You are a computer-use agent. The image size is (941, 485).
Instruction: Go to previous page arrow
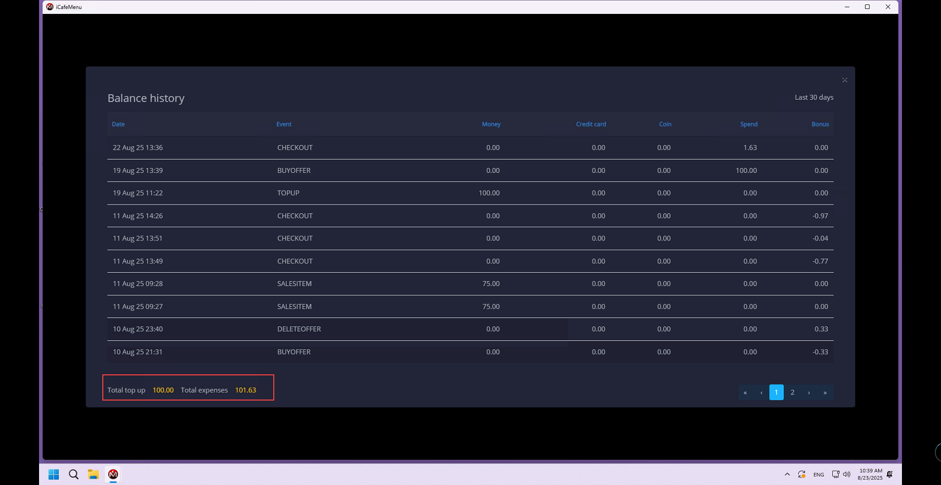[761, 392]
